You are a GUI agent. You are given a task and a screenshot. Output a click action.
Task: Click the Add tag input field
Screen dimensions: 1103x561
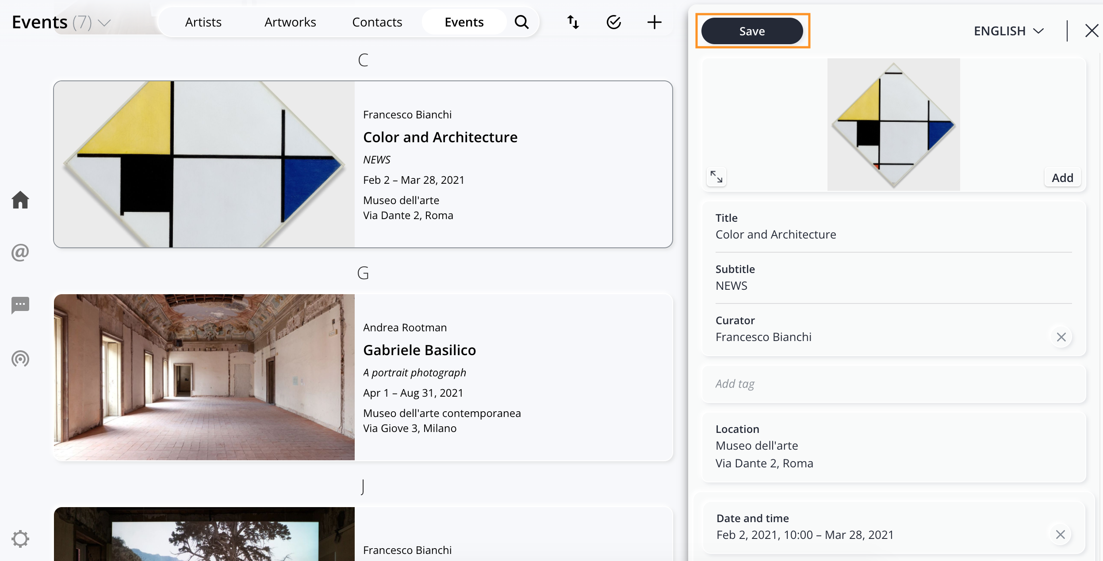[x=893, y=384]
